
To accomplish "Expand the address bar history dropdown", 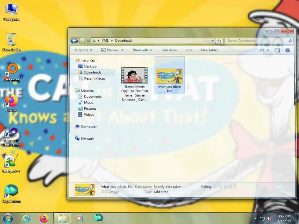I will (x=213, y=41).
